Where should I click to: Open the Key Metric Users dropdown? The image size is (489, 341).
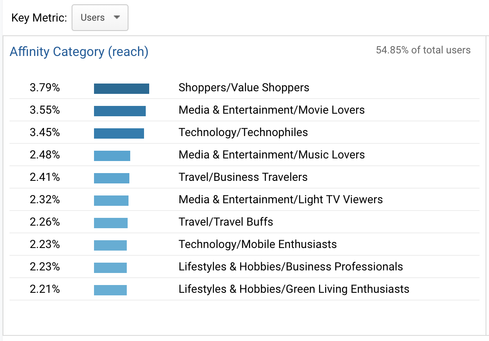tap(100, 18)
